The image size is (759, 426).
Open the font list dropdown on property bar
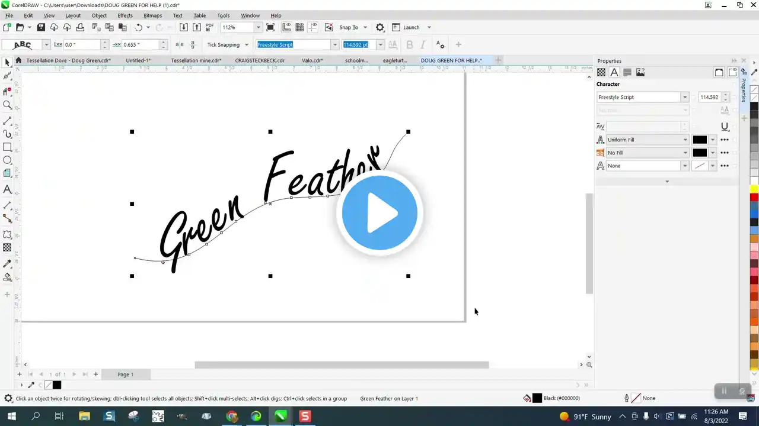coord(335,45)
